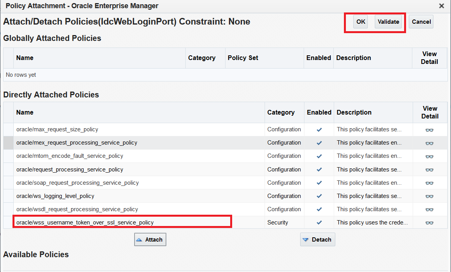Image resolution: width=451 pixels, height=272 pixels.
Task: View detail glasses icon for ws_logging_level_policy
Action: point(429,196)
